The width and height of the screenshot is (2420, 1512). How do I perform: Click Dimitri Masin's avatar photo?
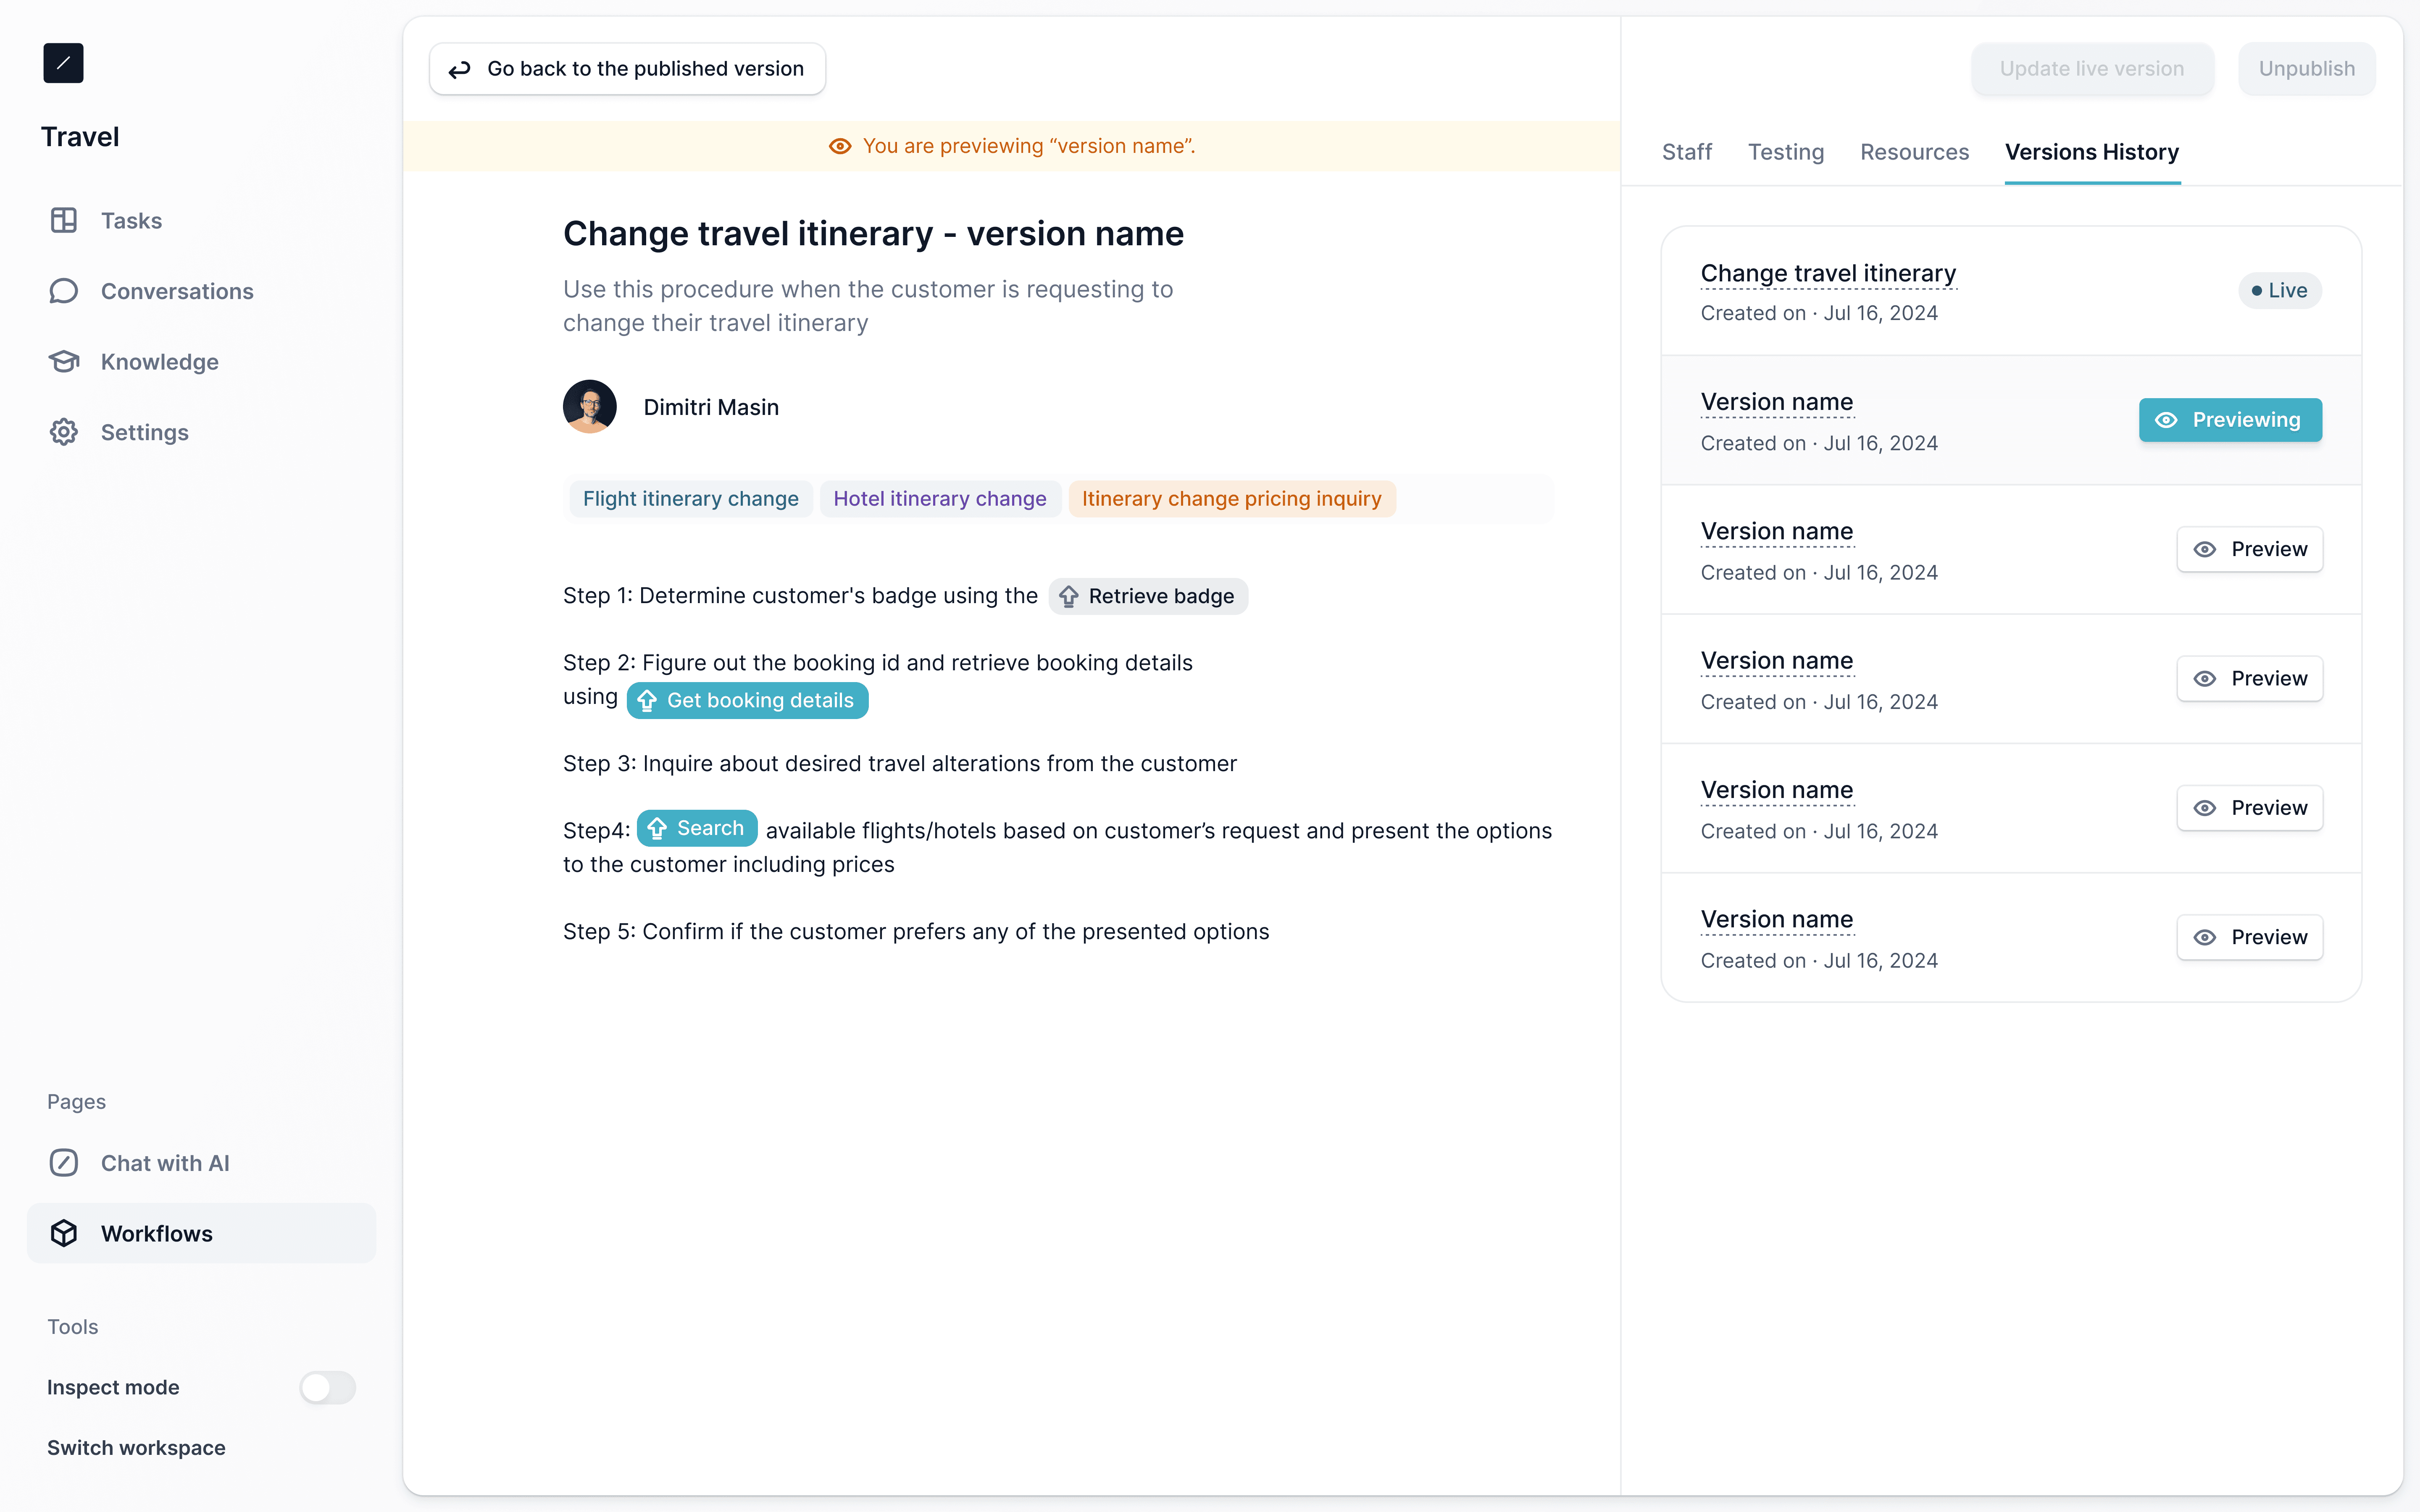point(590,407)
